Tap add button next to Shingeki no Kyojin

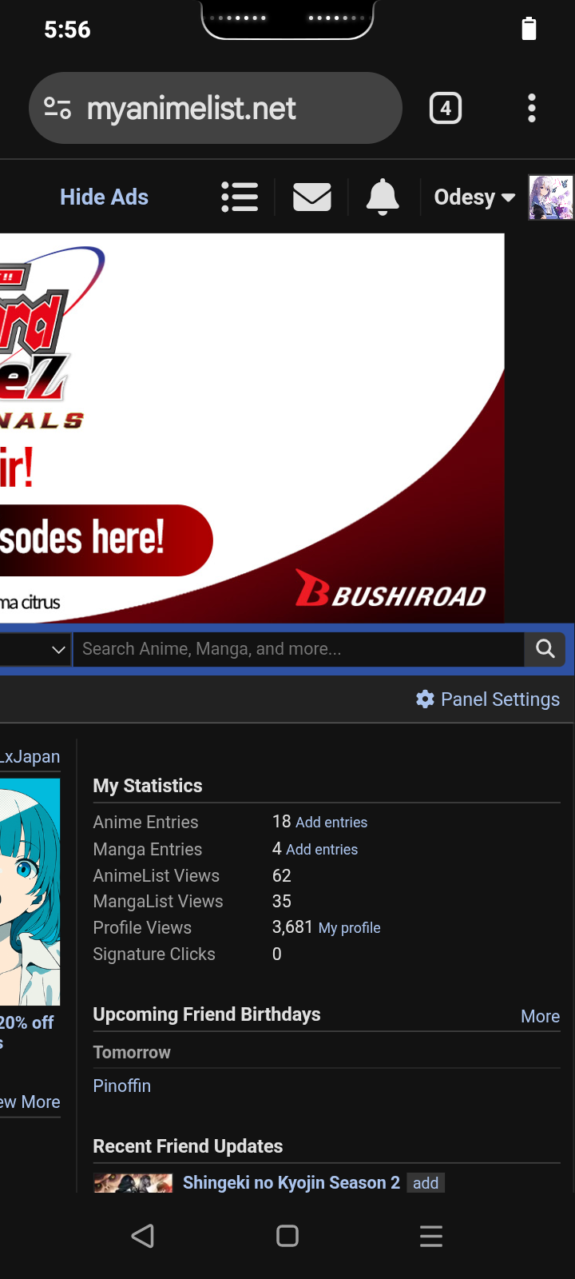point(425,1183)
